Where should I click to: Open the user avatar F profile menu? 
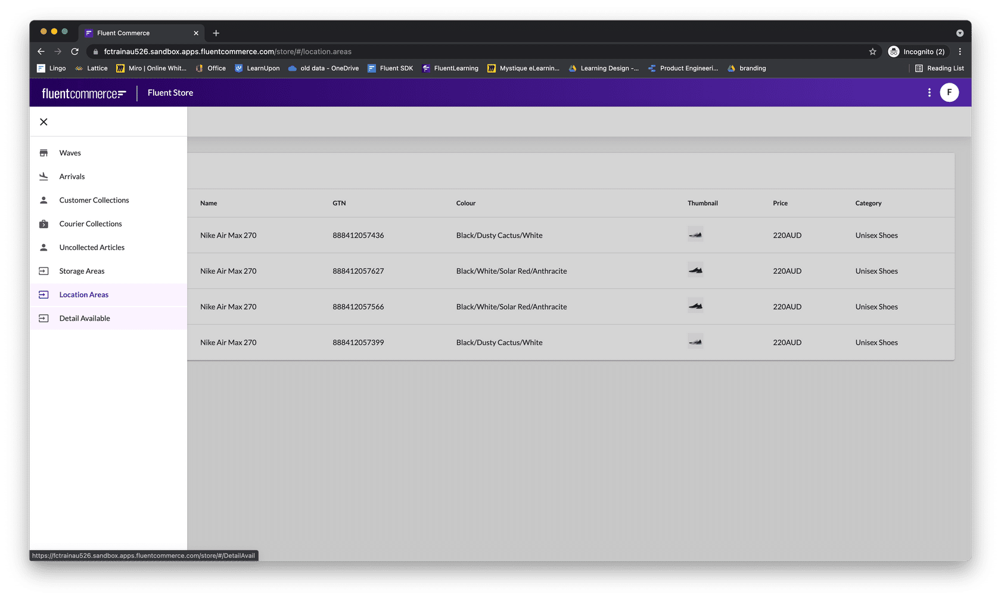click(949, 92)
